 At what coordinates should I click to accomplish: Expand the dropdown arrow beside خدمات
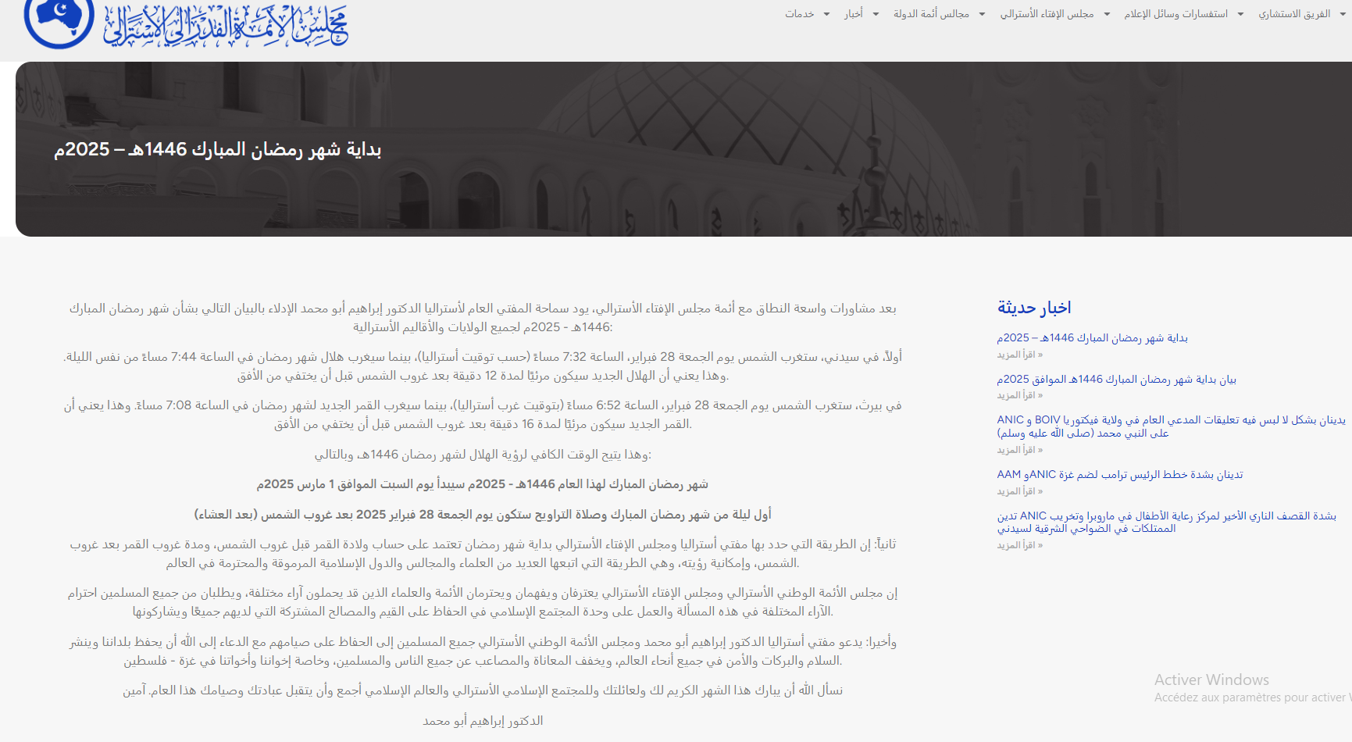pyautogui.click(x=826, y=14)
